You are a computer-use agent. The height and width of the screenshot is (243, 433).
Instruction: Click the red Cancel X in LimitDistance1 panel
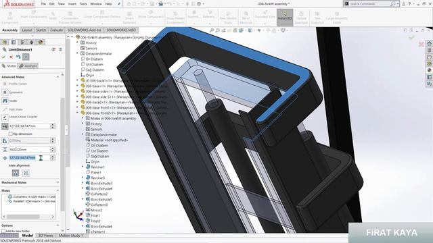tap(11, 57)
